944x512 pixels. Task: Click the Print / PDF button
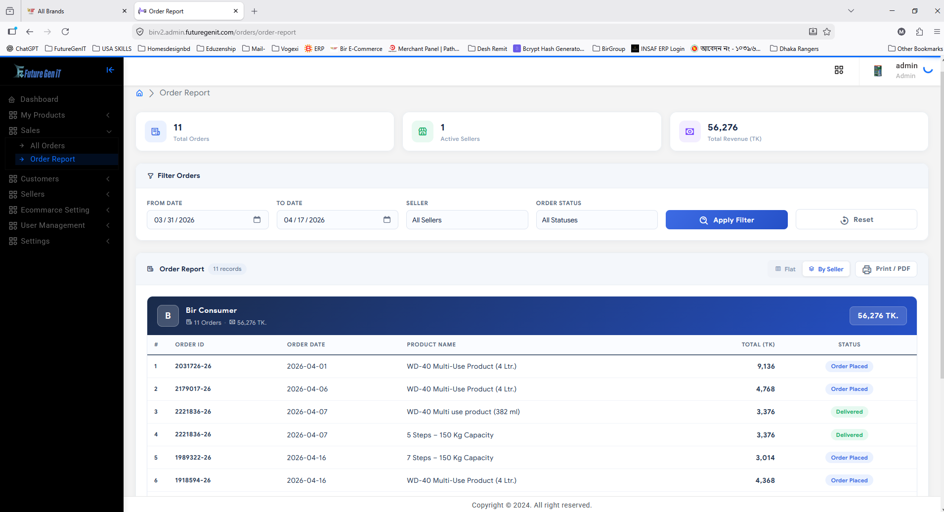[886, 269]
